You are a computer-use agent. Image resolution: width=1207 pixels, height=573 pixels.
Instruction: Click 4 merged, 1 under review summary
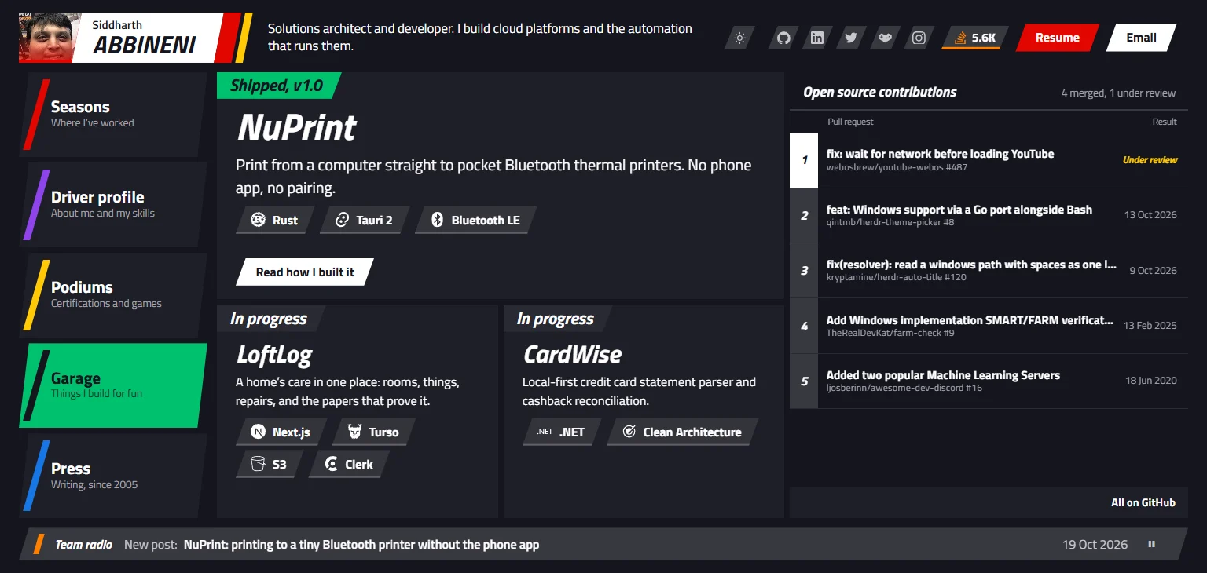(1118, 93)
